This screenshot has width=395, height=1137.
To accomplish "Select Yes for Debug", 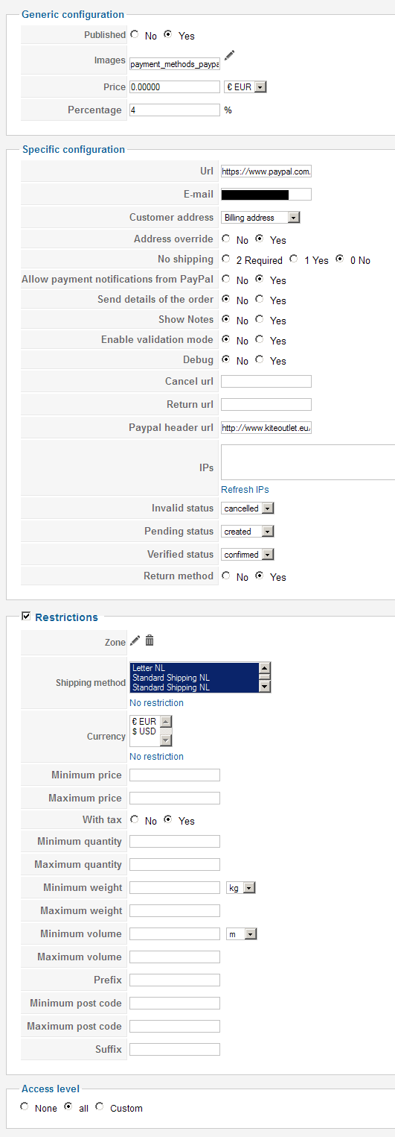I will pos(259,360).
